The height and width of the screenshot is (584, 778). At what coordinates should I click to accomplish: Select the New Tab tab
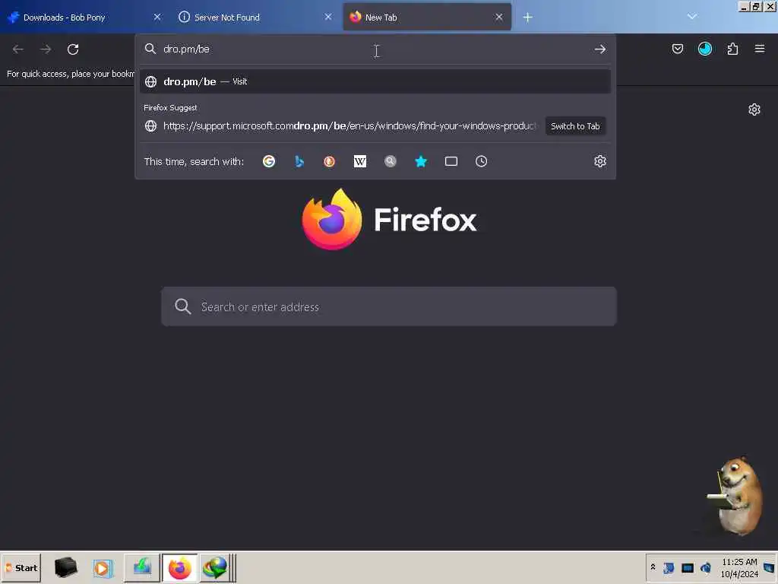pyautogui.click(x=427, y=17)
